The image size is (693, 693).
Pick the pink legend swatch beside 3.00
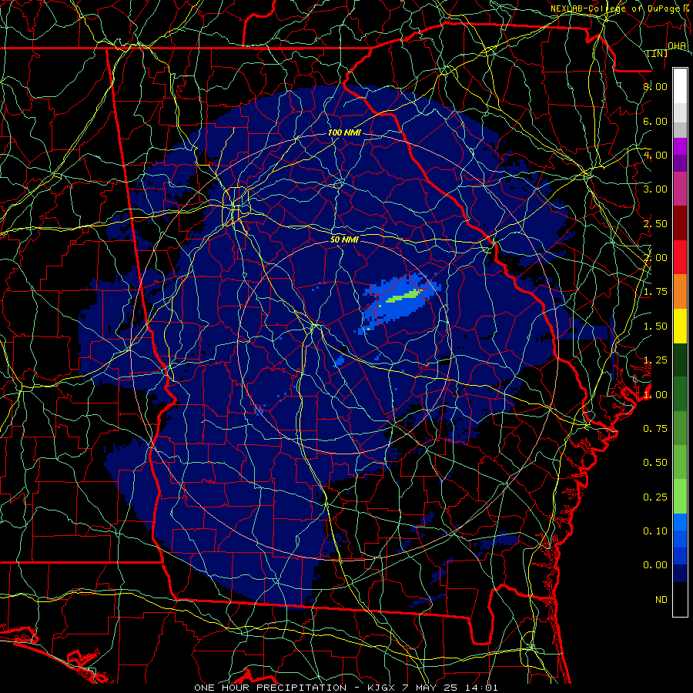click(x=680, y=189)
